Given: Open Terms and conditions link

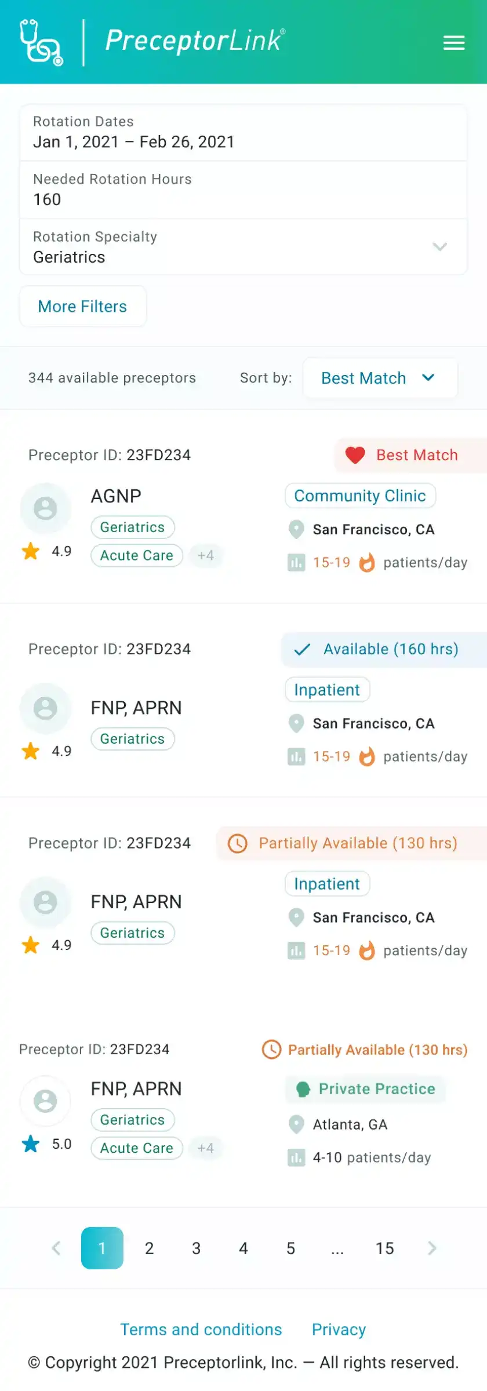Looking at the screenshot, I should [201, 1329].
